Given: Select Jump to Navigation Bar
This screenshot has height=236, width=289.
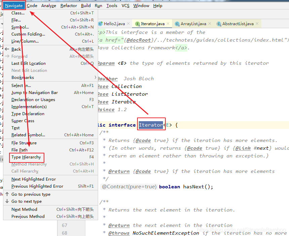Looking at the screenshot, I should pyautogui.click(x=51, y=93).
